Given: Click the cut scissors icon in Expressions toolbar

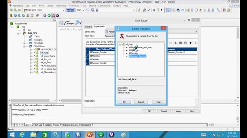Looking at the screenshot, I should click(x=176, y=43).
